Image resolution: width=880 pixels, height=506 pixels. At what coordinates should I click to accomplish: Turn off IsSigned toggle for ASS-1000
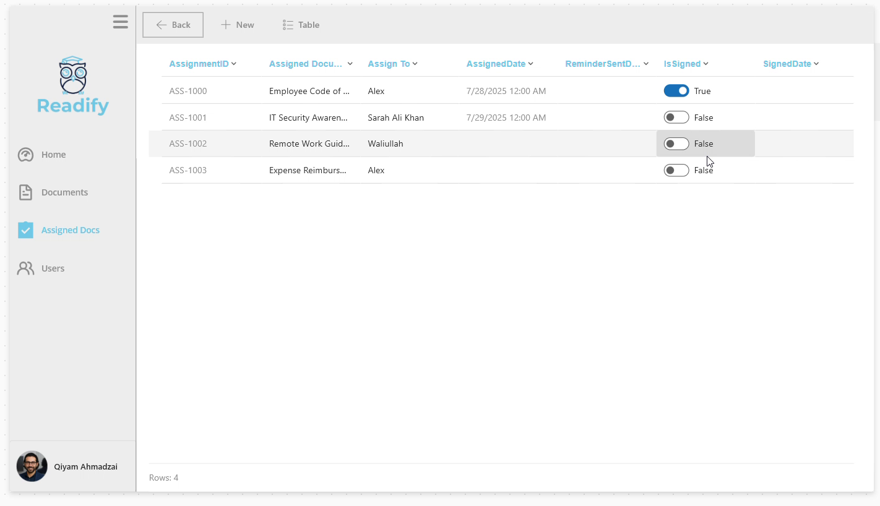(x=676, y=91)
